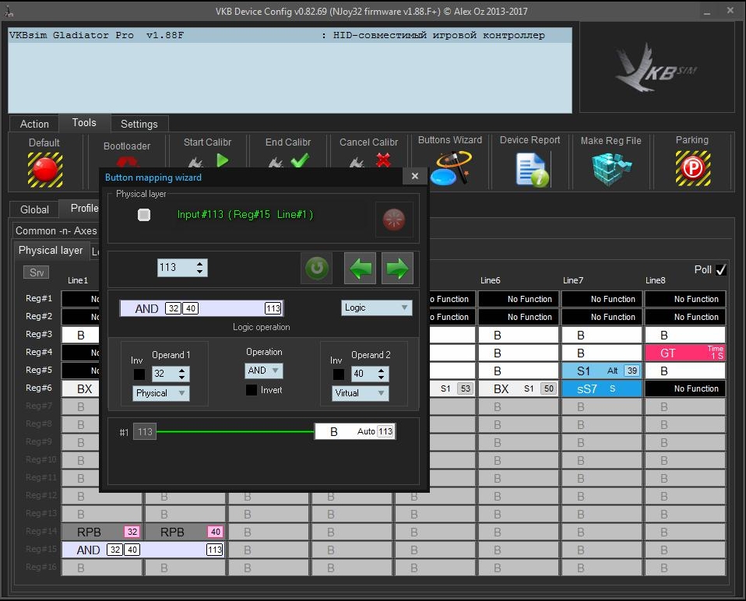
Task: Click the Reg#3 row label
Action: pyautogui.click(x=39, y=334)
